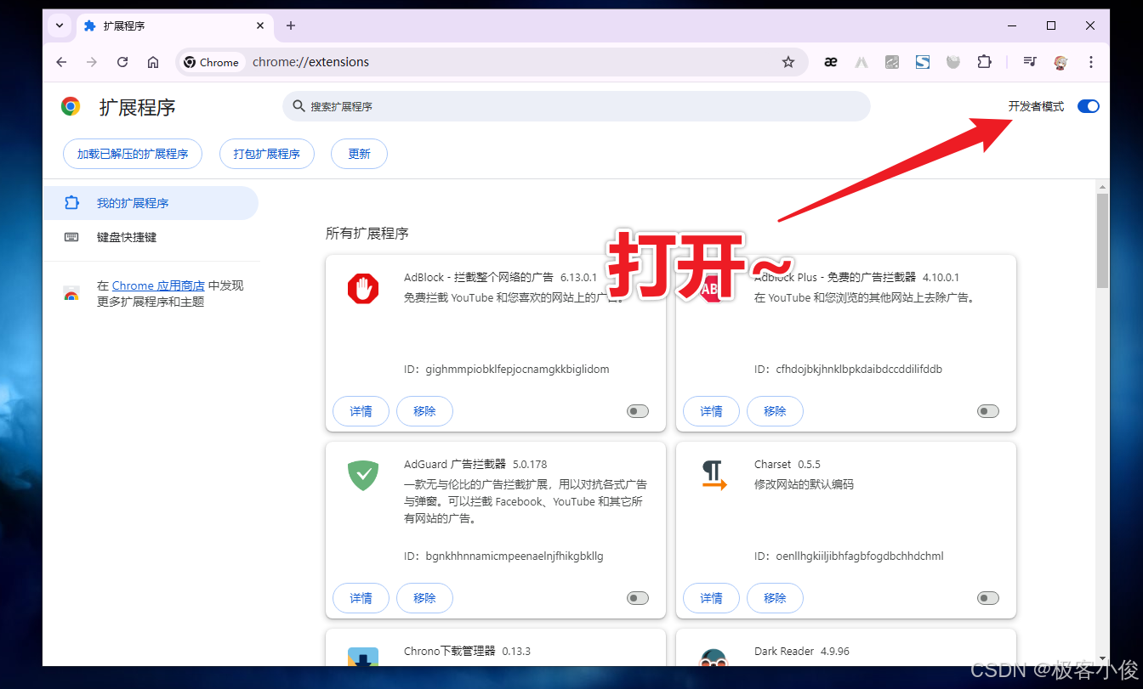Click 移除 for Charset
Screen dimensions: 1143x689
point(775,598)
